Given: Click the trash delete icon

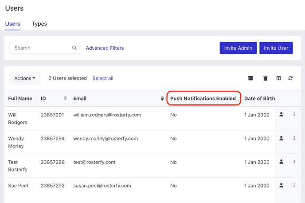Looking at the screenshot, I should tap(265, 78).
